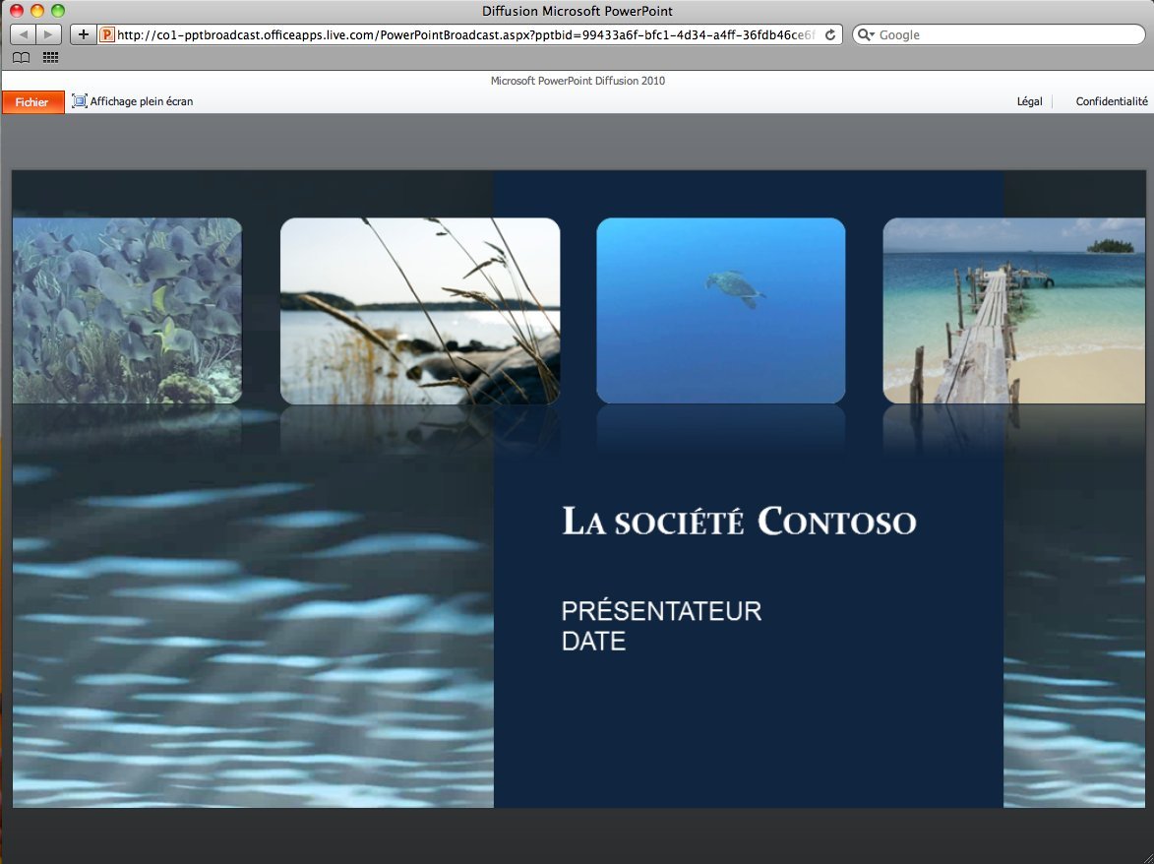Go forward with the browser forward arrow

coord(48,34)
